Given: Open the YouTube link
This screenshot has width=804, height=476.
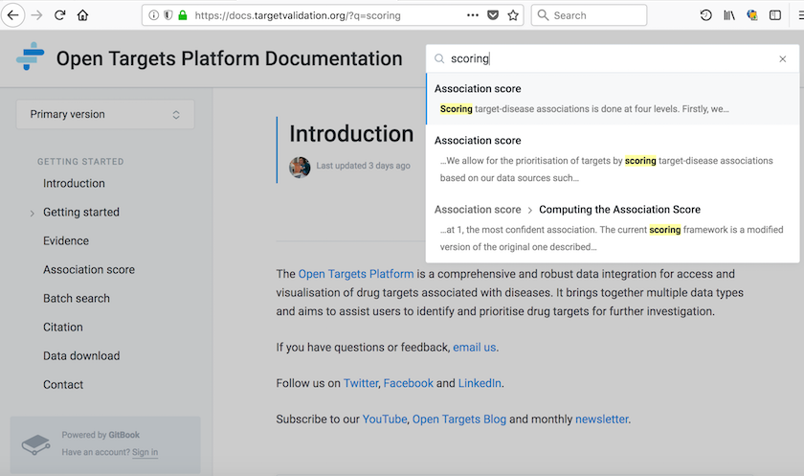Looking at the screenshot, I should (385, 419).
